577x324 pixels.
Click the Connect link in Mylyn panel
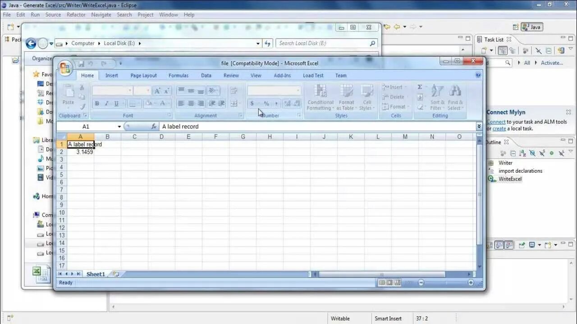click(496, 122)
